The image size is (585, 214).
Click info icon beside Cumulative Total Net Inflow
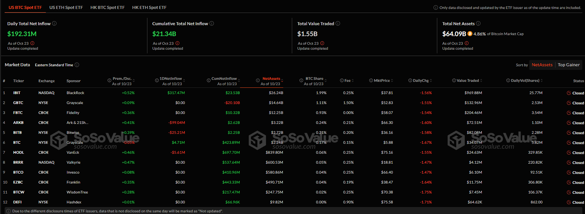pyautogui.click(x=212, y=24)
